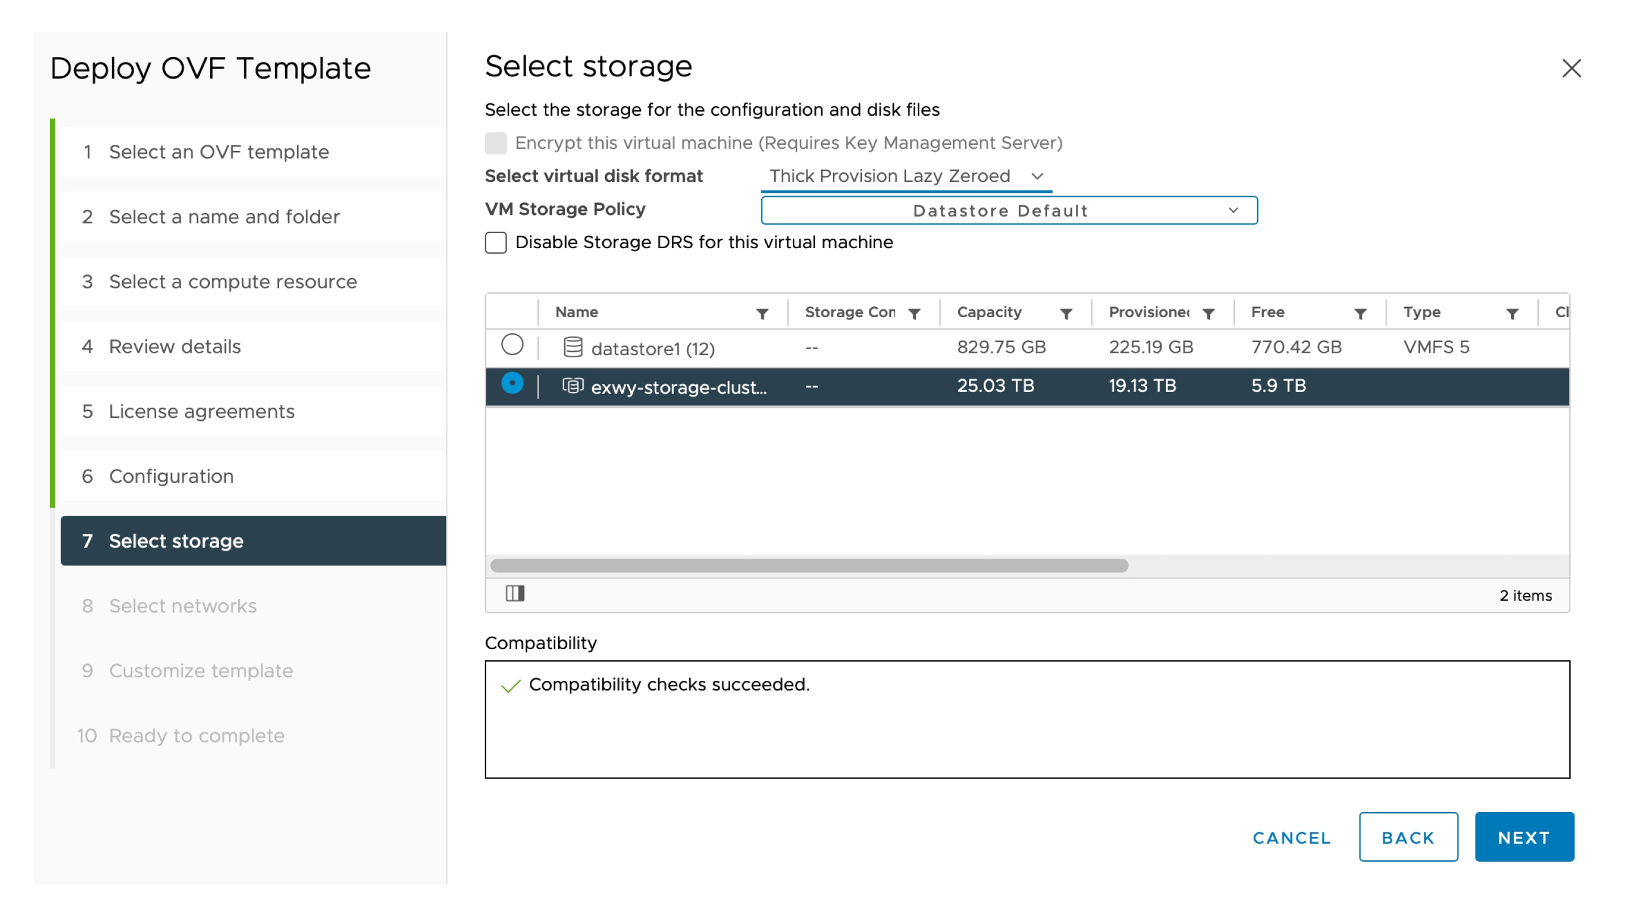Click the Free column filter icon
1630x916 pixels.
click(1361, 314)
